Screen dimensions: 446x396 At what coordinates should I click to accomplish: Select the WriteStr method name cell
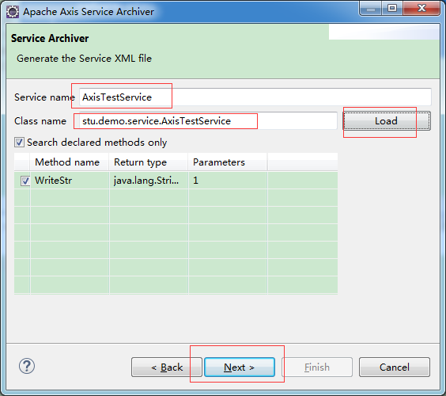69,181
